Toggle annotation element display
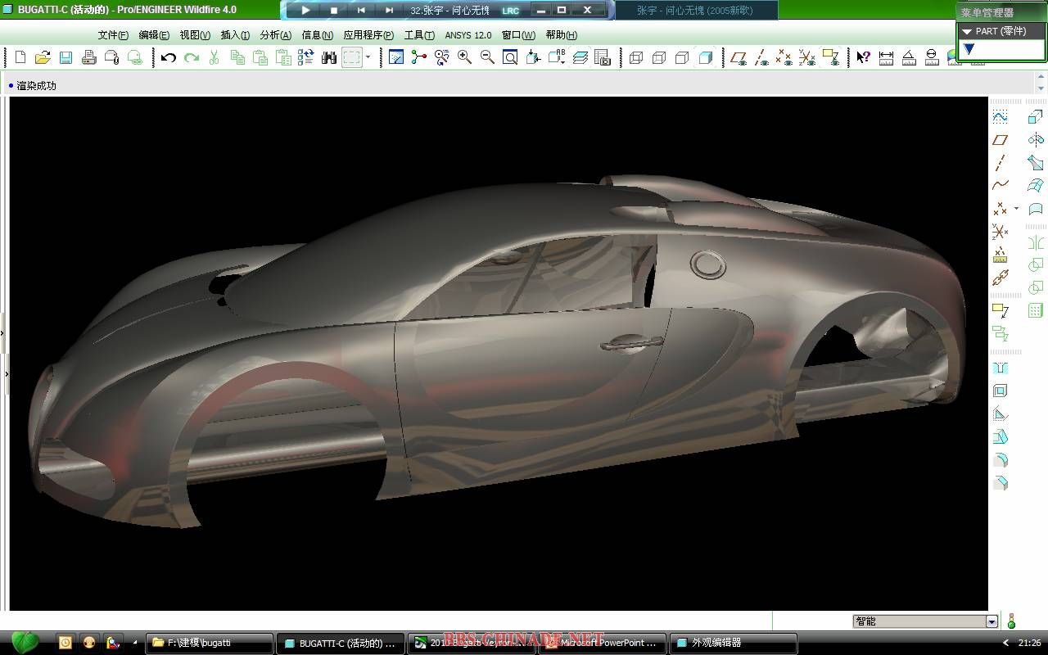1048x655 pixels. (830, 57)
